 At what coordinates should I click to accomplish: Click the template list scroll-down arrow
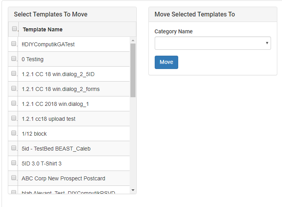133,190
